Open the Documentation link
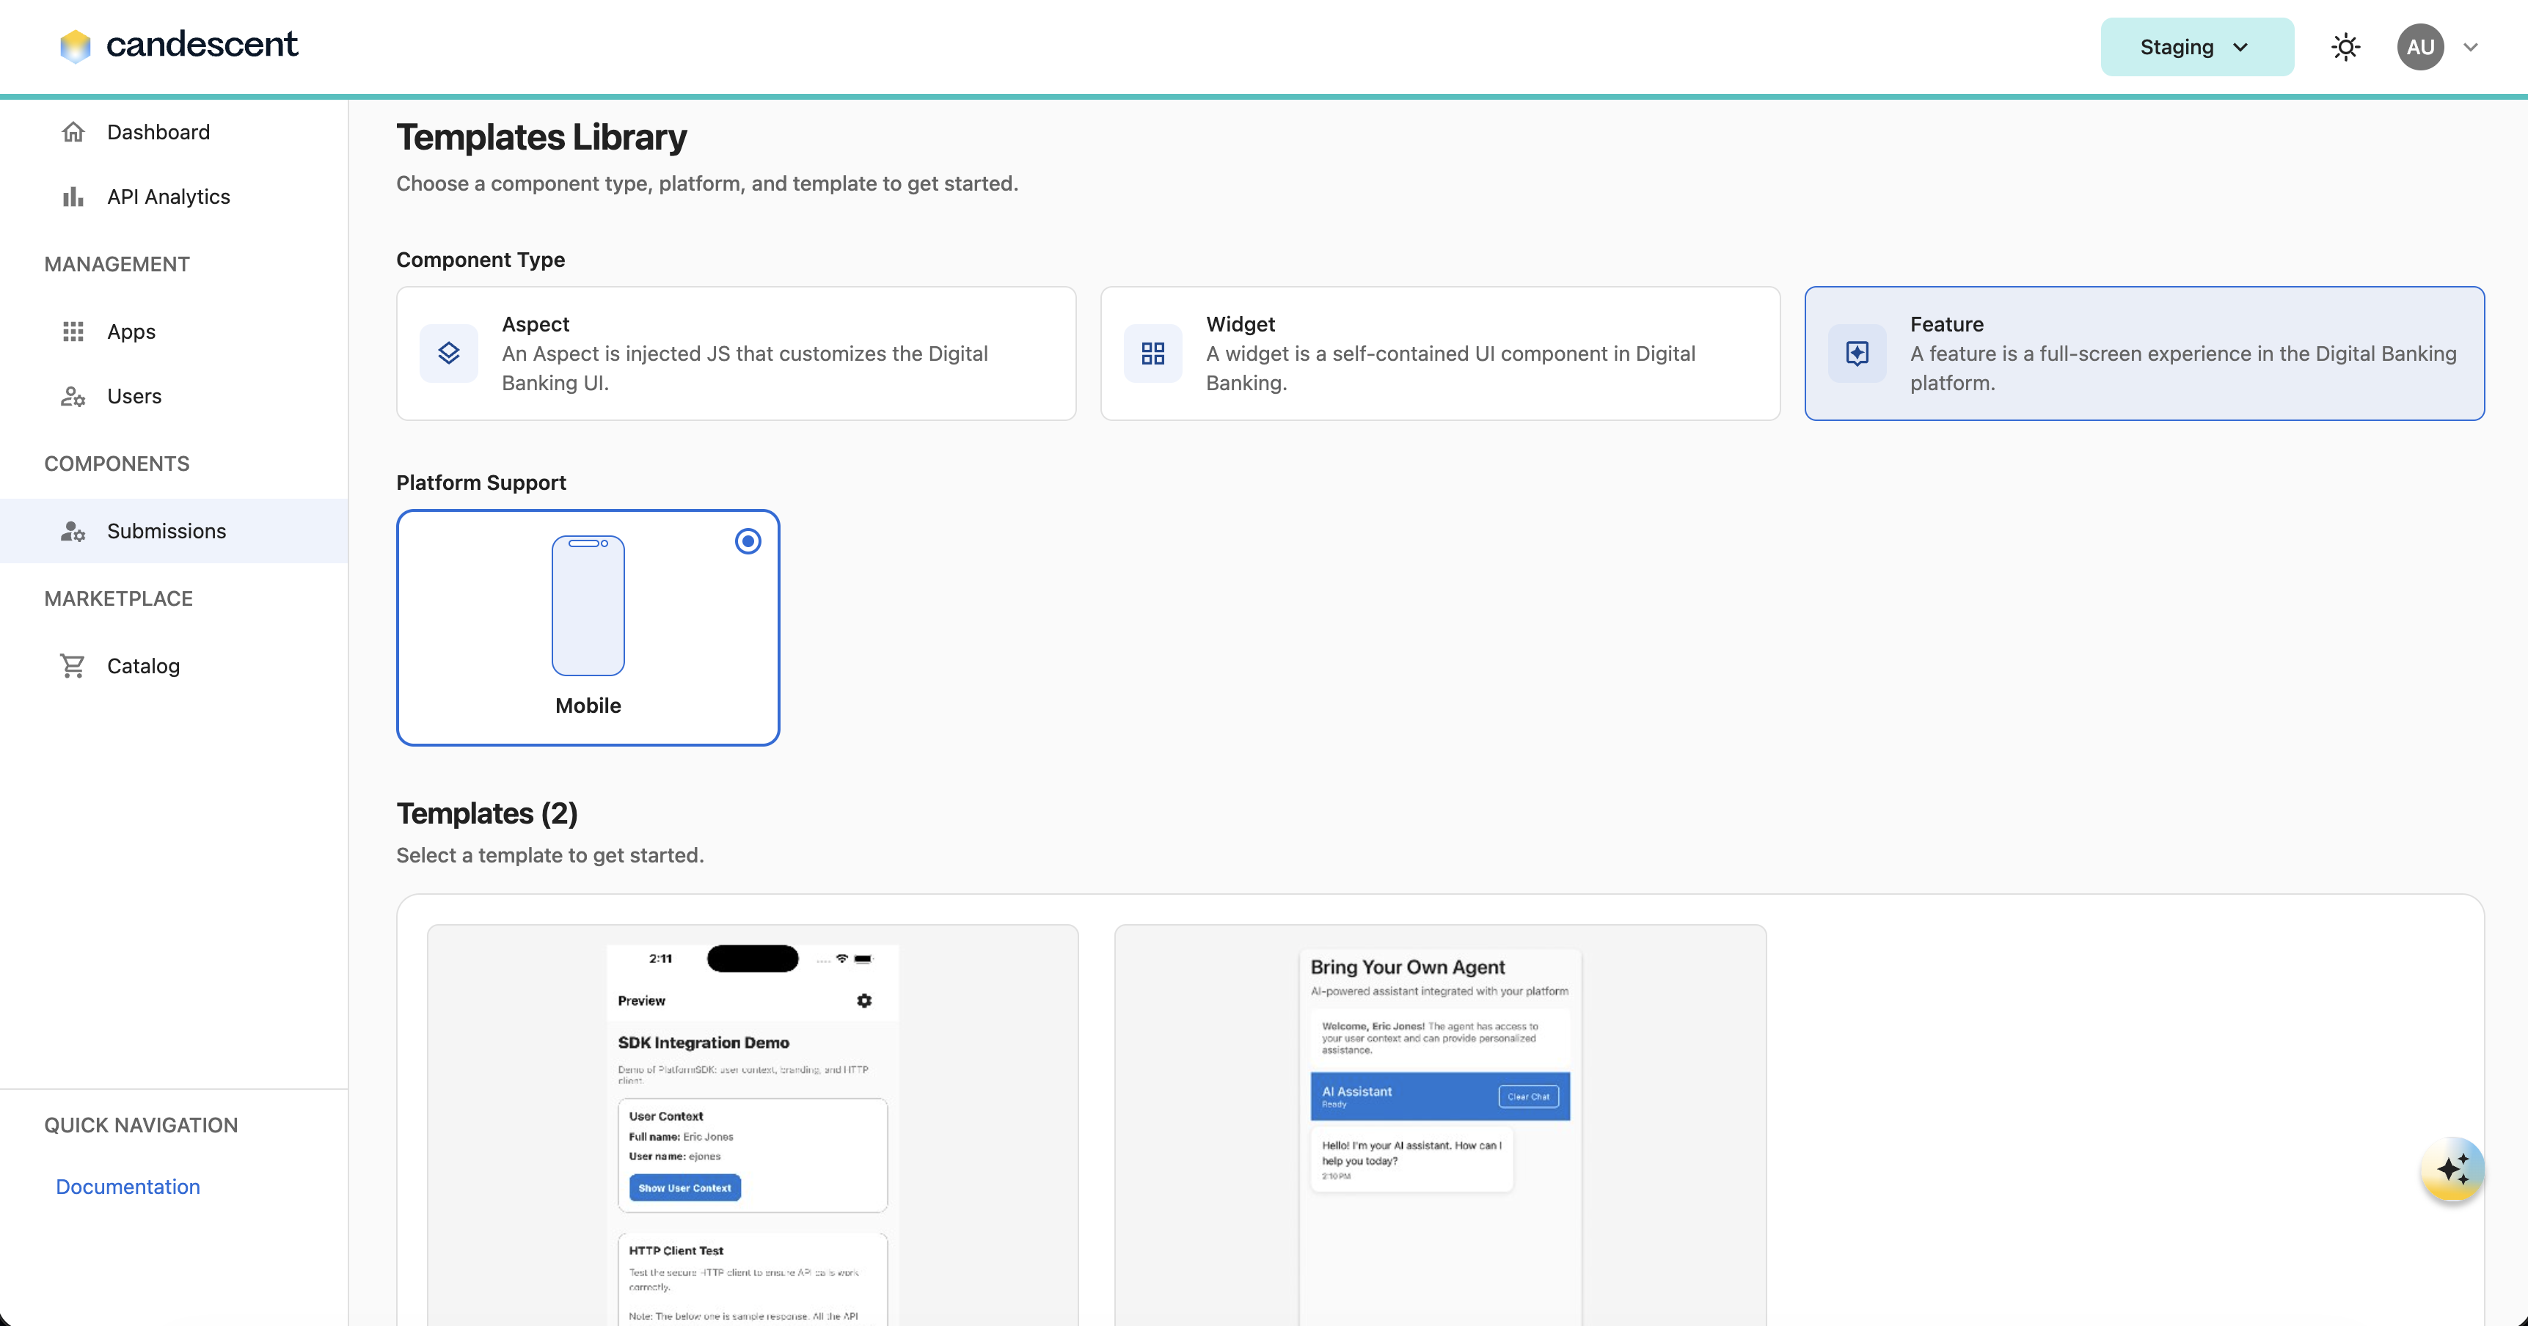 point(128,1187)
